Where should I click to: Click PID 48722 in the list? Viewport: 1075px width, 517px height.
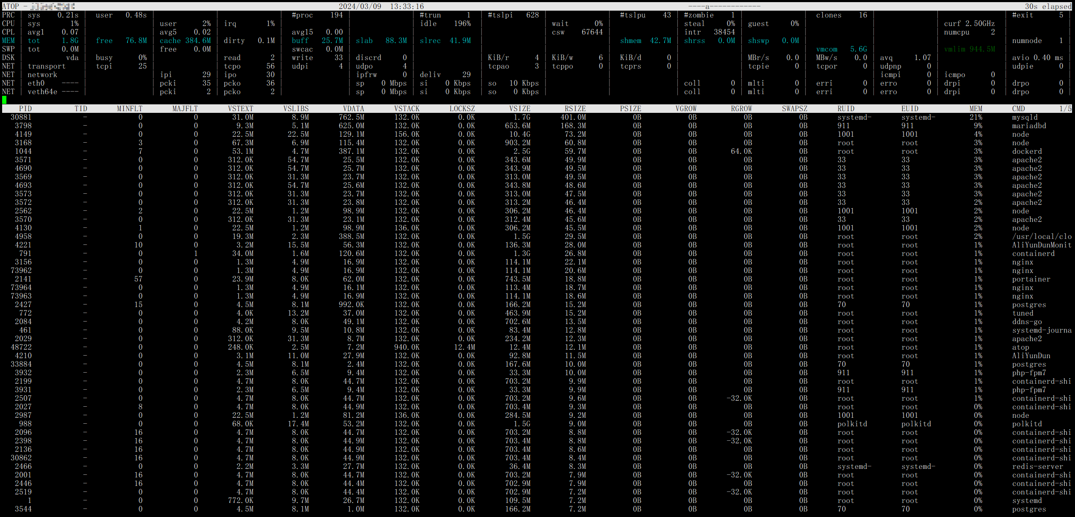(21, 347)
